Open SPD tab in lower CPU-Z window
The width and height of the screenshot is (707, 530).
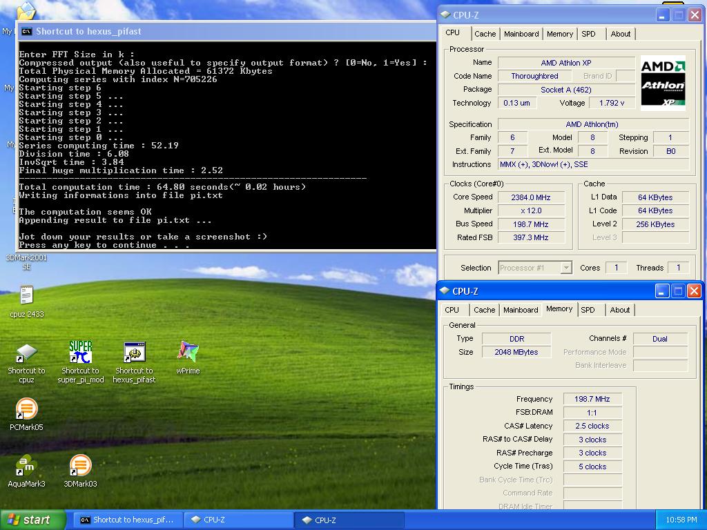[x=588, y=310]
